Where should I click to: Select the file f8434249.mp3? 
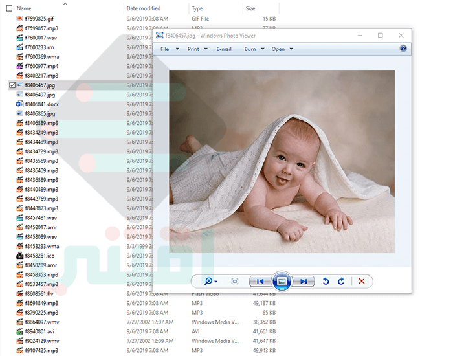pyautogui.click(x=41, y=132)
